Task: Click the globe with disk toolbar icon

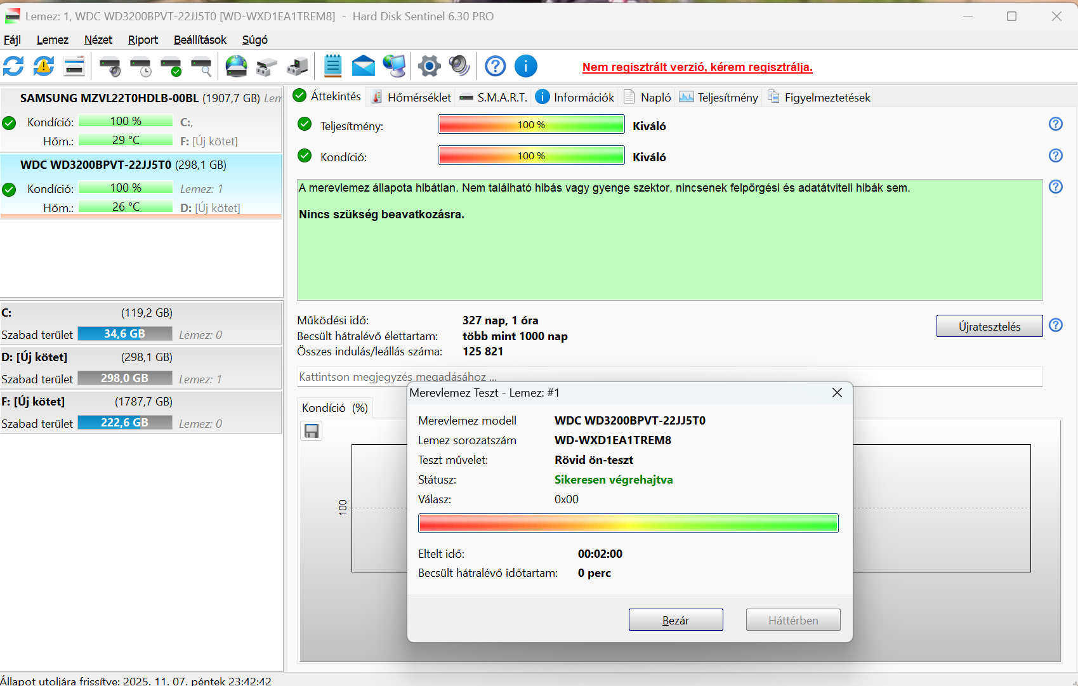Action: [237, 66]
